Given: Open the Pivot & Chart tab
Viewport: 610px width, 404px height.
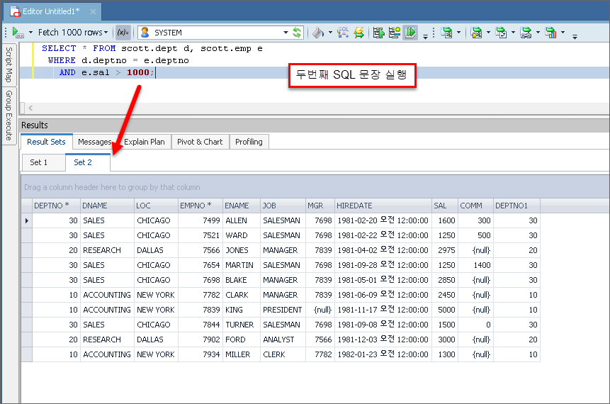Looking at the screenshot, I should tap(200, 142).
